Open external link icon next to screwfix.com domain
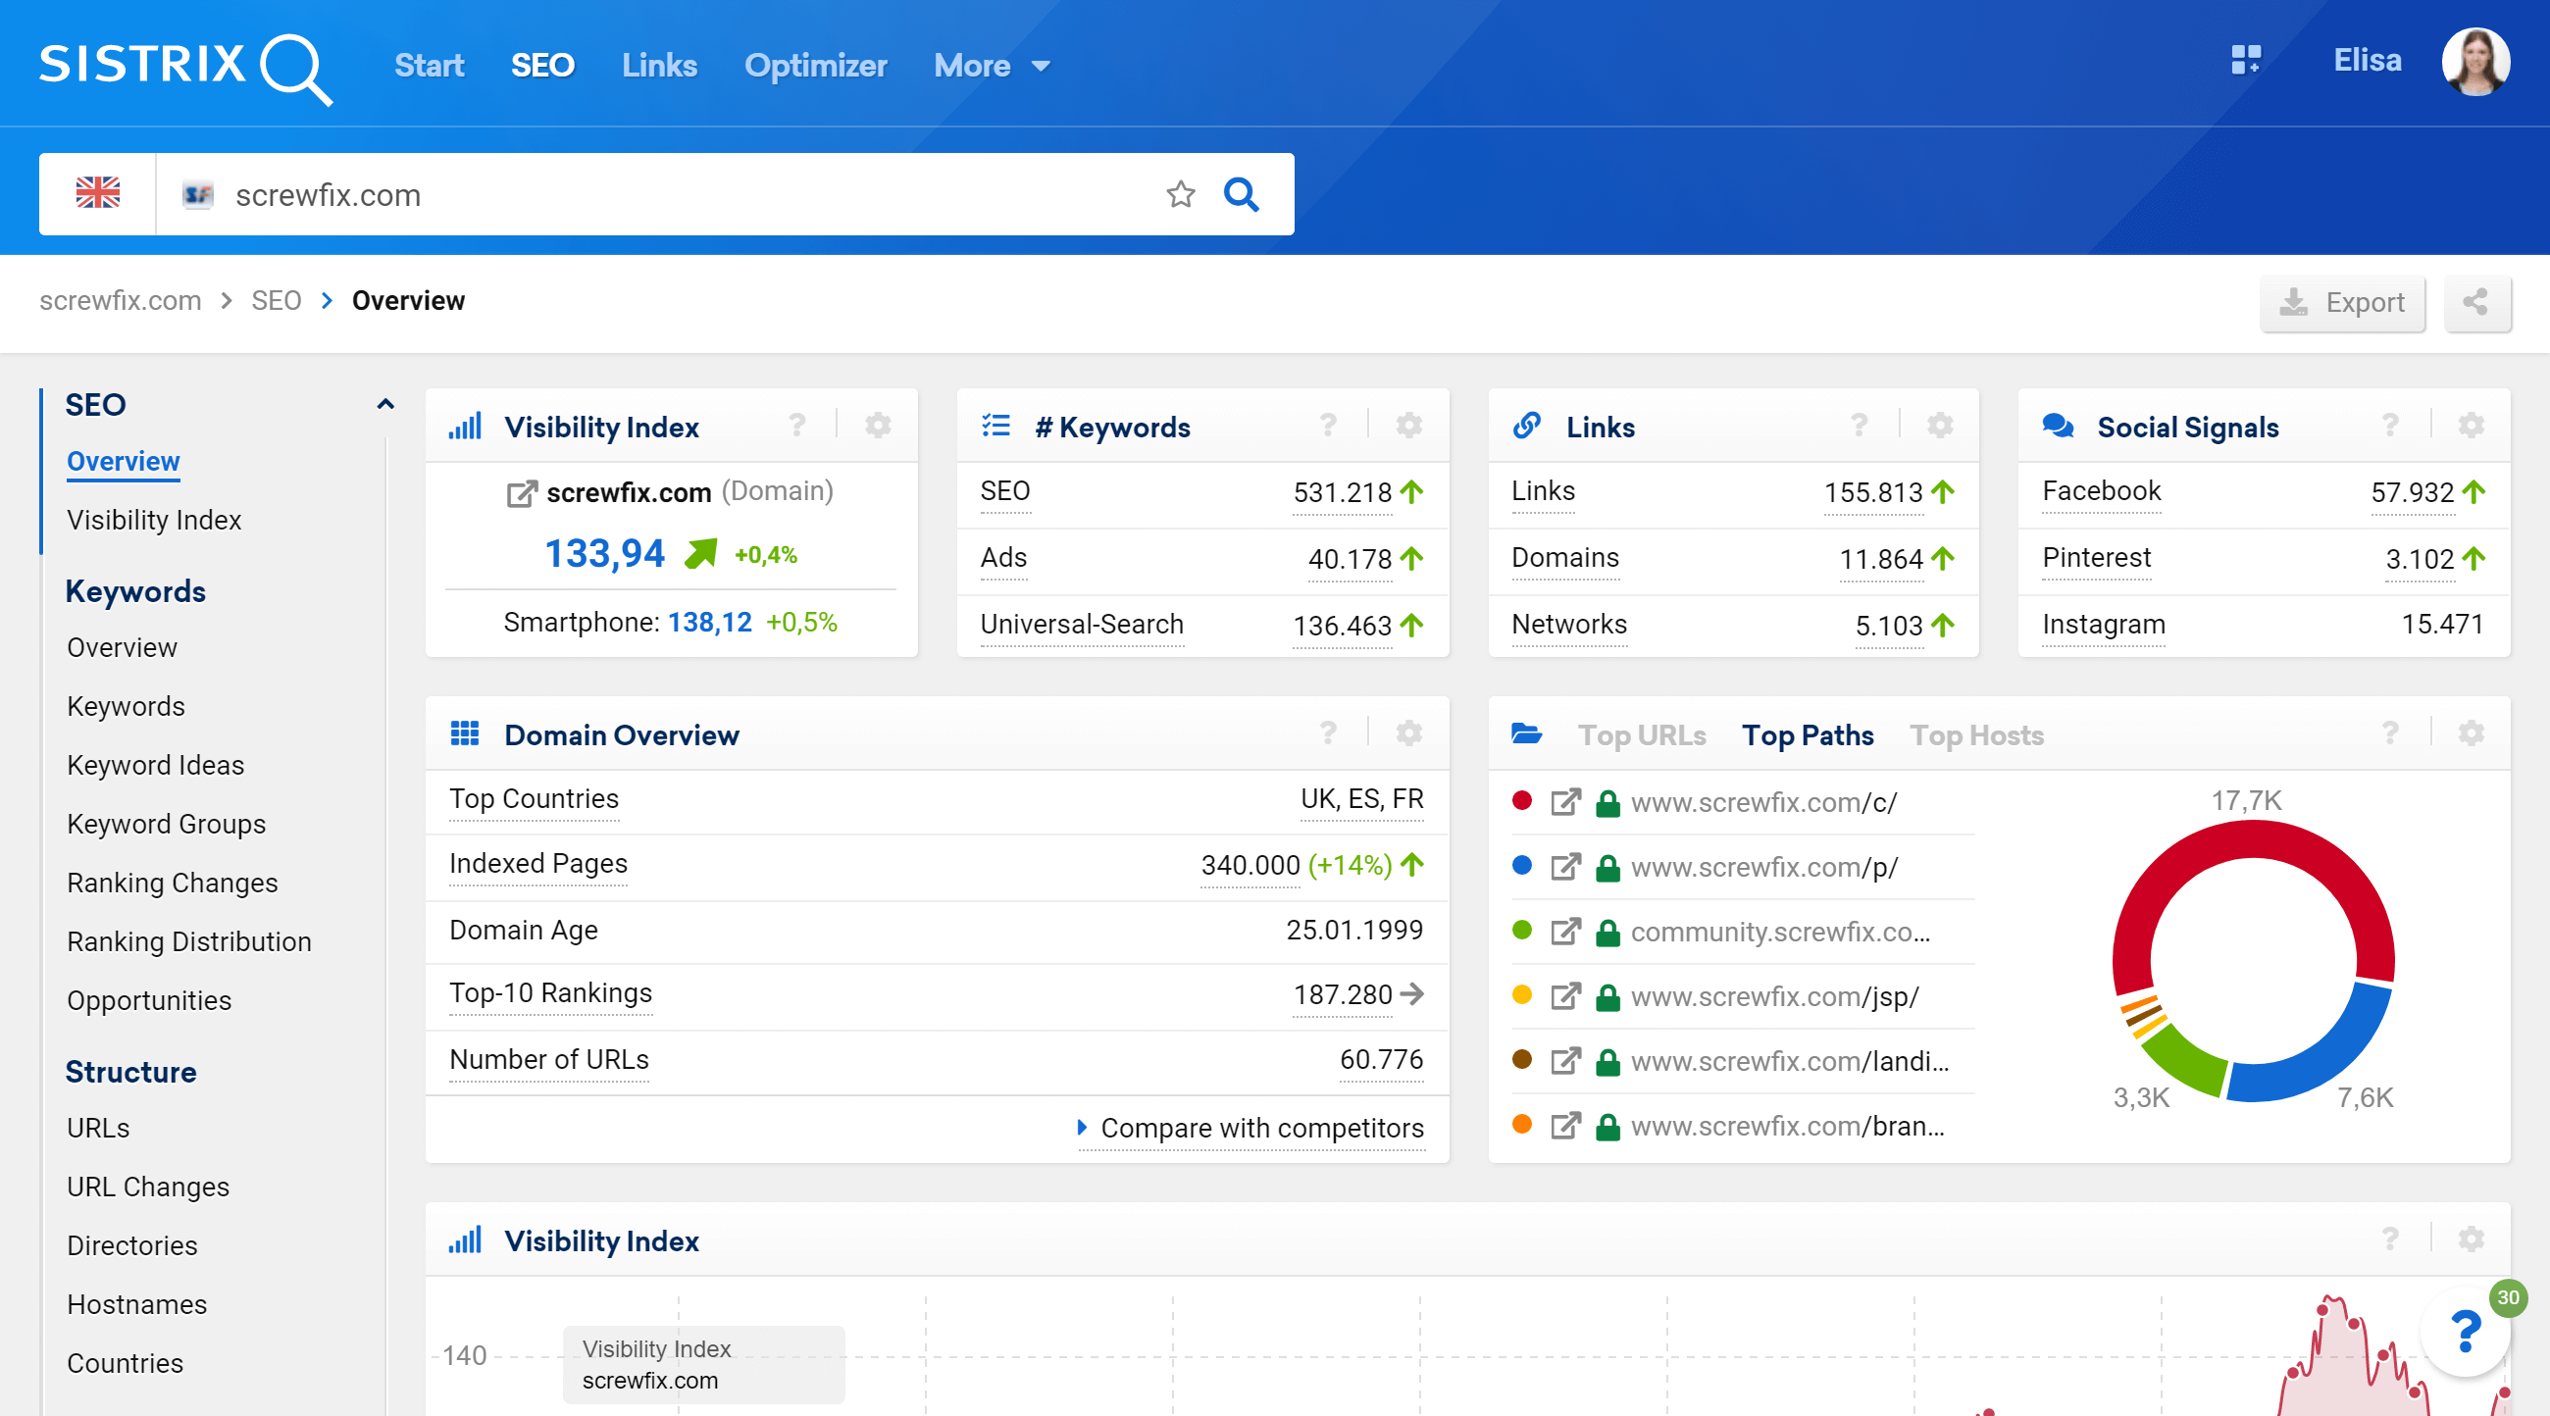2550x1416 pixels. pyautogui.click(x=522, y=493)
